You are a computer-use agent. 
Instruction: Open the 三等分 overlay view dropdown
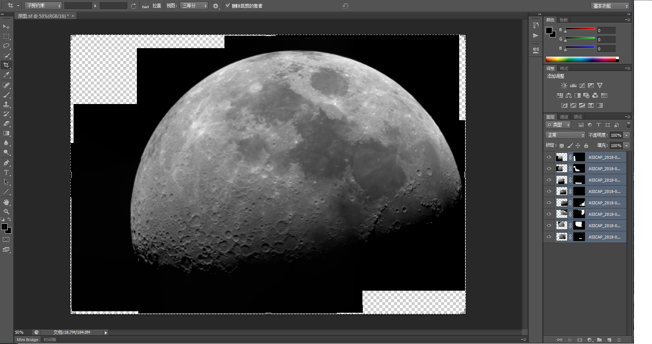tap(194, 6)
